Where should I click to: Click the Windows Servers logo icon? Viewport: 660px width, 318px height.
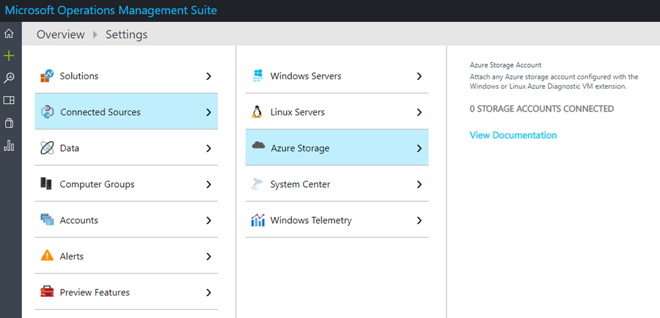[x=258, y=76]
